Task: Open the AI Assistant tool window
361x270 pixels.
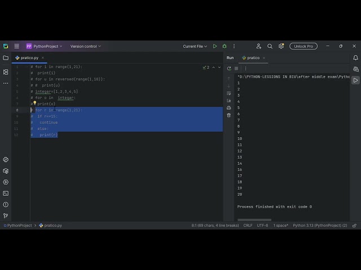Action: pos(355,69)
